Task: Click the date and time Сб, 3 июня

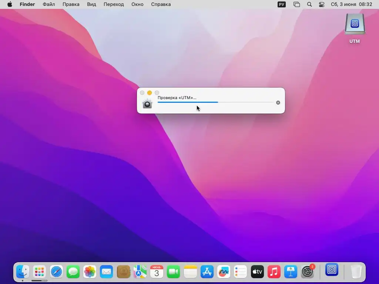Action: (351, 4)
